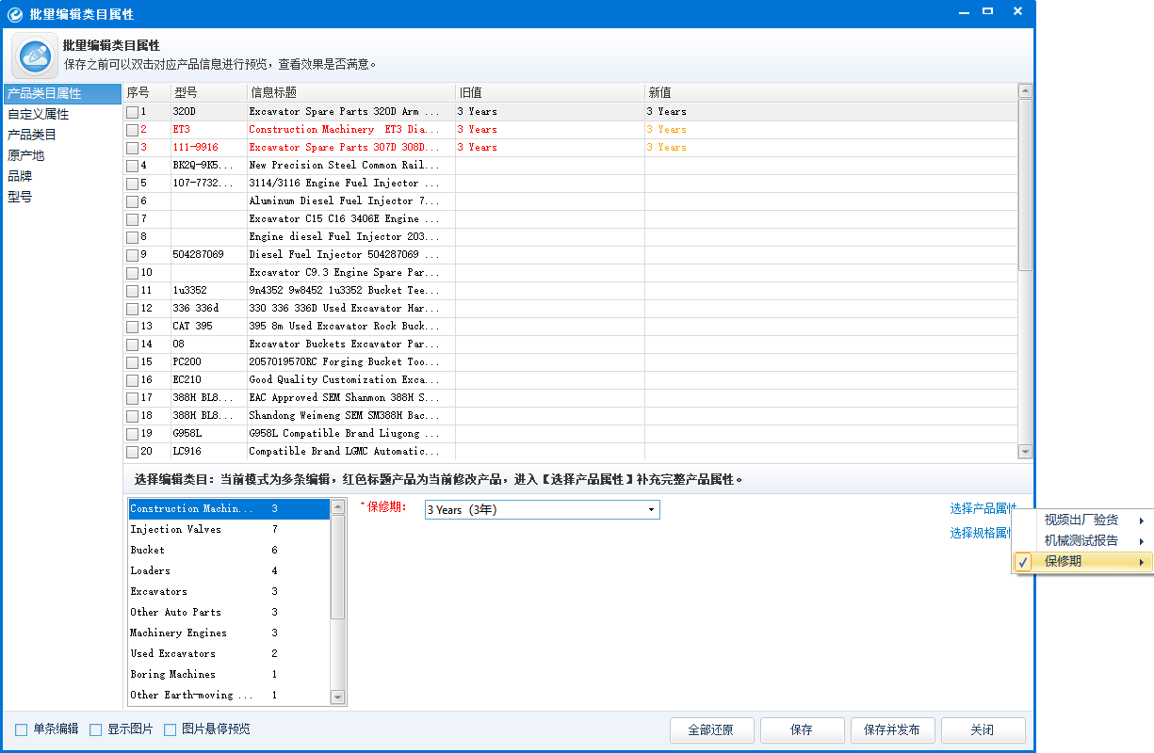This screenshot has width=1154, height=753.
Task: Check the box for row 4, BK2Q-9K5
Action: [132, 166]
